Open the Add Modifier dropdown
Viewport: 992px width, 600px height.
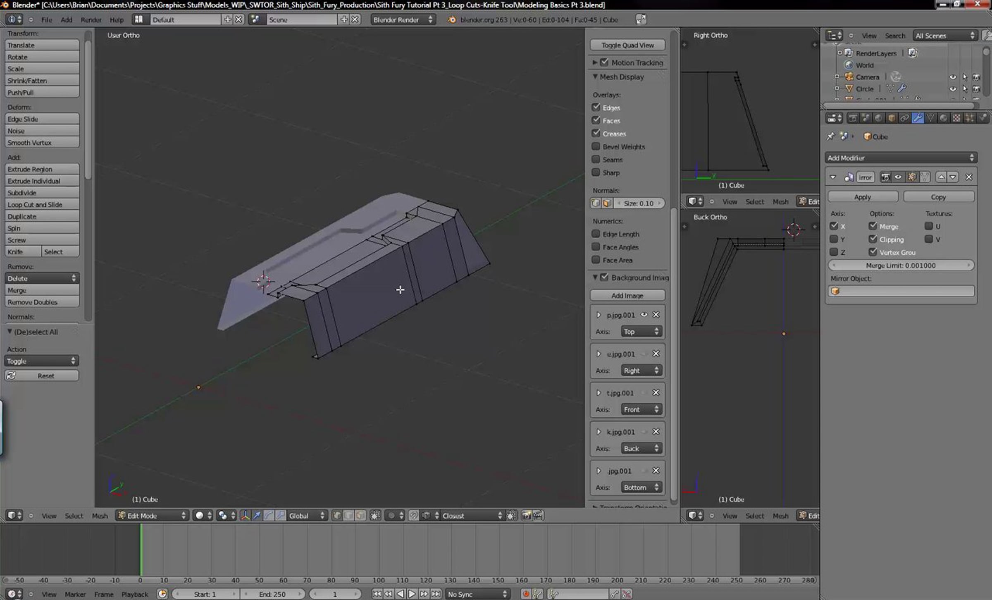coord(901,158)
